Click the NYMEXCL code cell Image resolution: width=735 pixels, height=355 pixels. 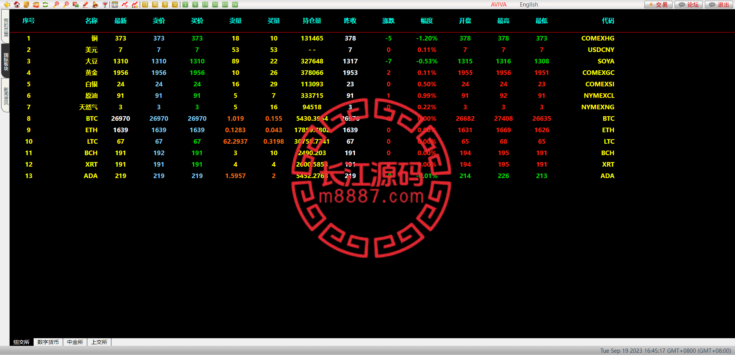click(x=599, y=96)
